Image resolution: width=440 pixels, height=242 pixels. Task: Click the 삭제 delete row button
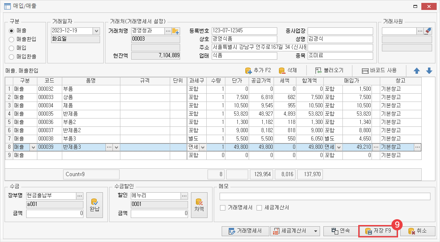click(288, 70)
